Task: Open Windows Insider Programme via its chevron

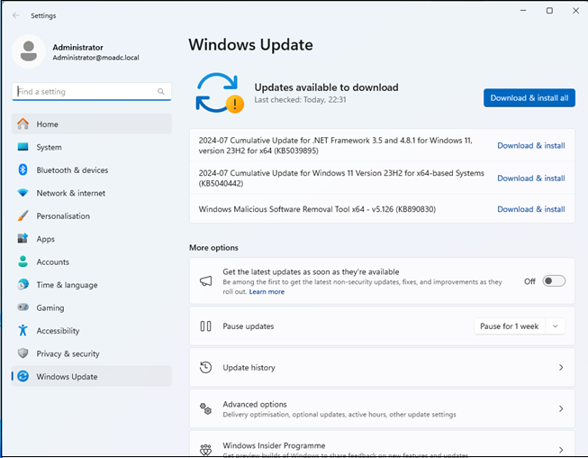Action: coord(561,450)
